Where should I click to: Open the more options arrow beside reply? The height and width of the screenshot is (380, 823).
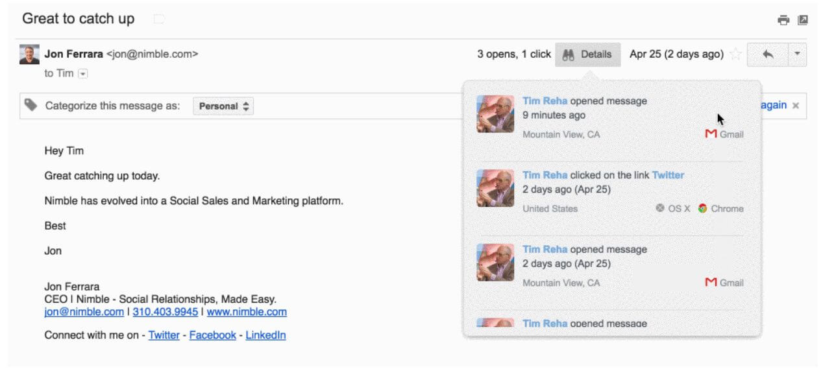[797, 55]
